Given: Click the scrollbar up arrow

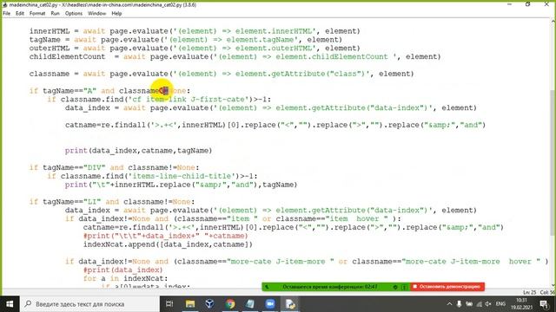Looking at the screenshot, I should 553,21.
